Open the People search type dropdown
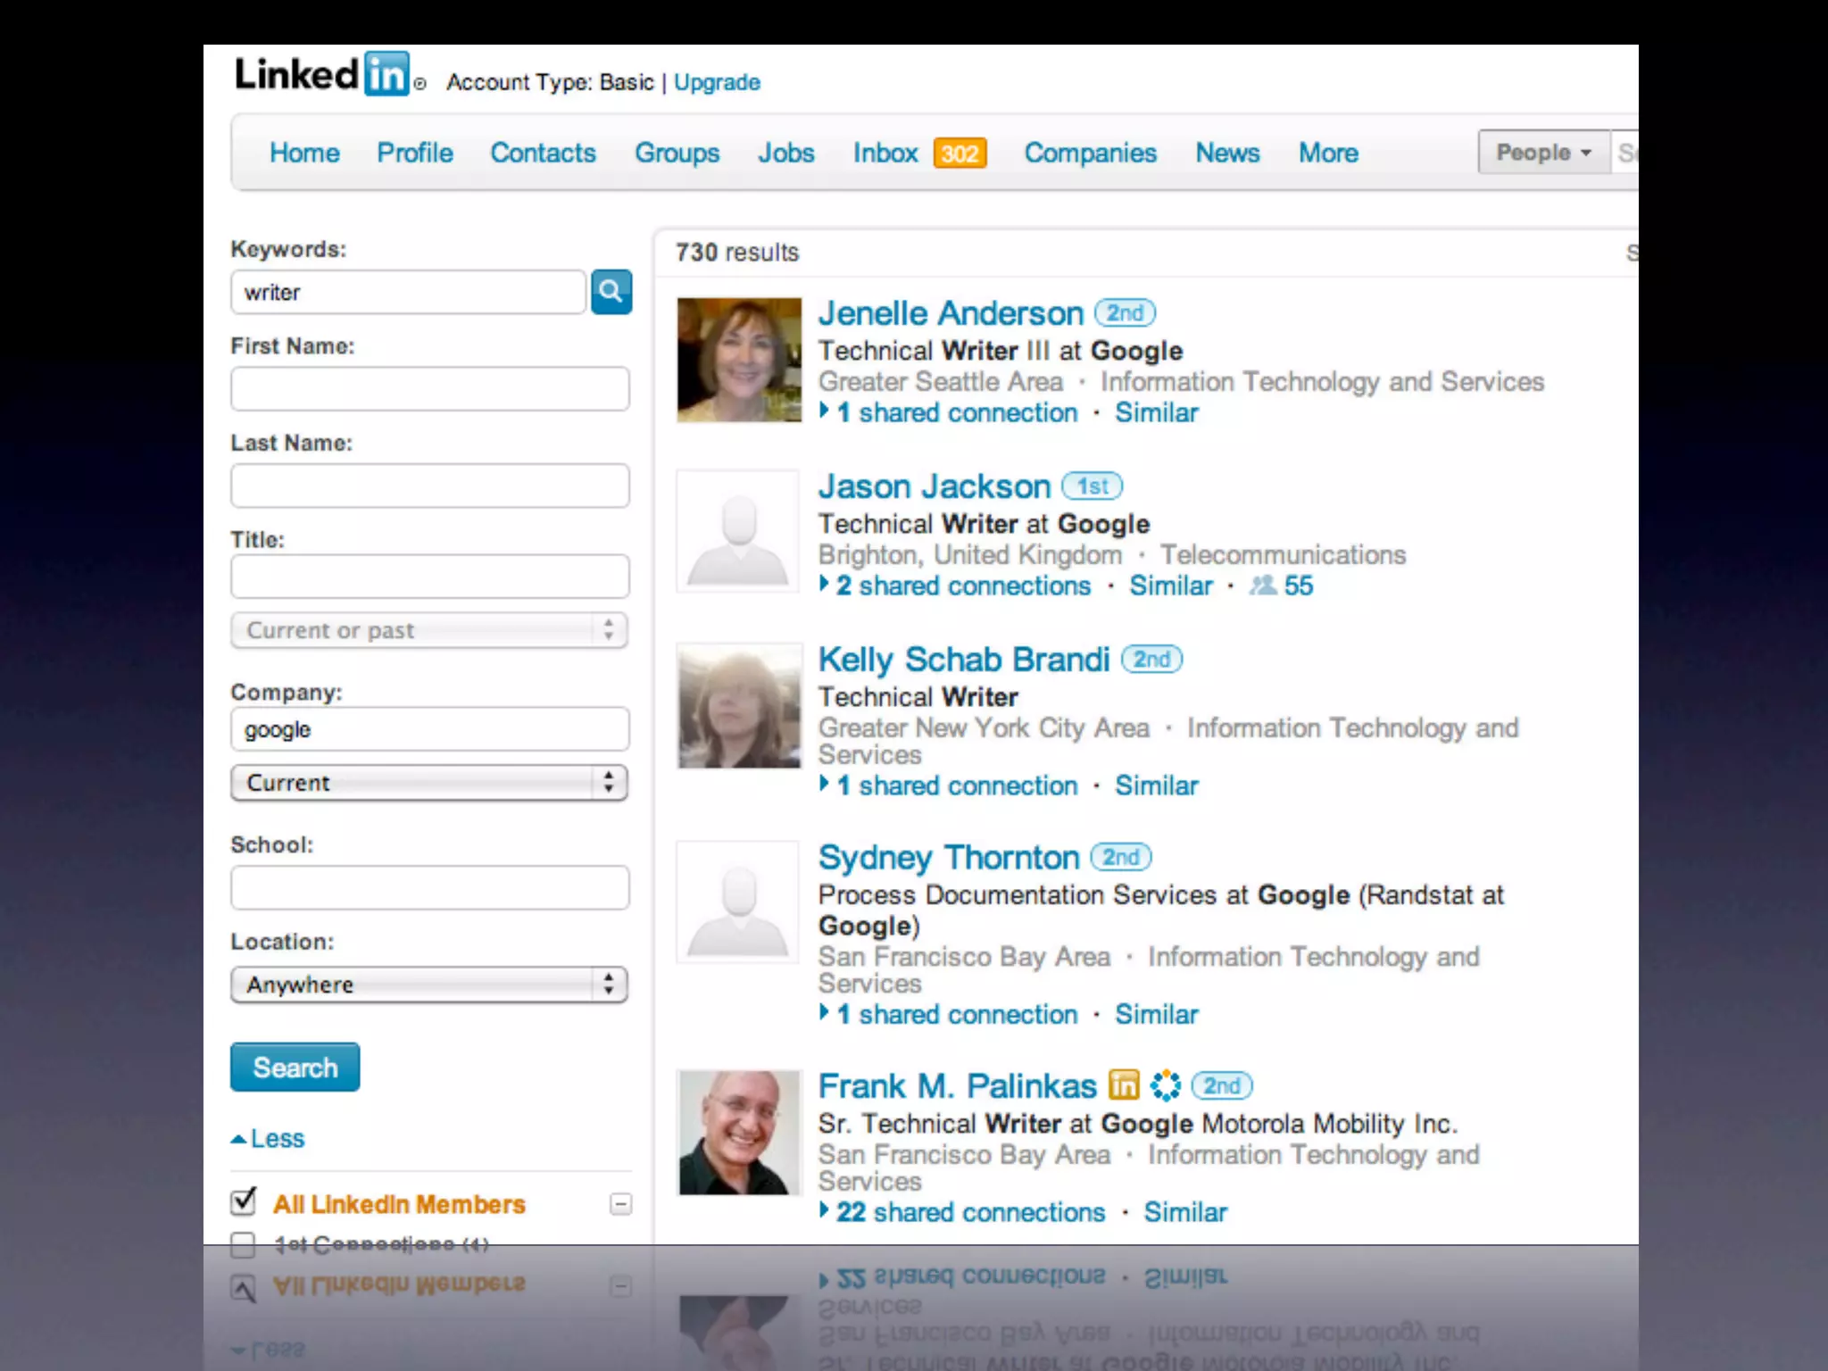This screenshot has height=1371, width=1828. click(1543, 153)
